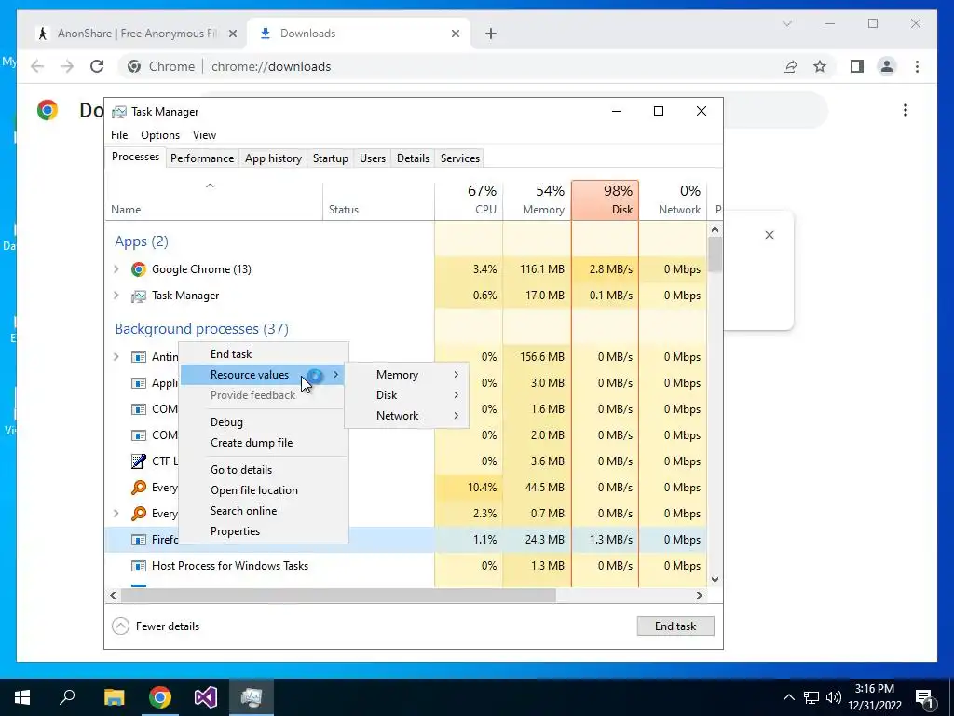Click the Host Process for Windows Tasks icon
The image size is (954, 716).
[139, 566]
